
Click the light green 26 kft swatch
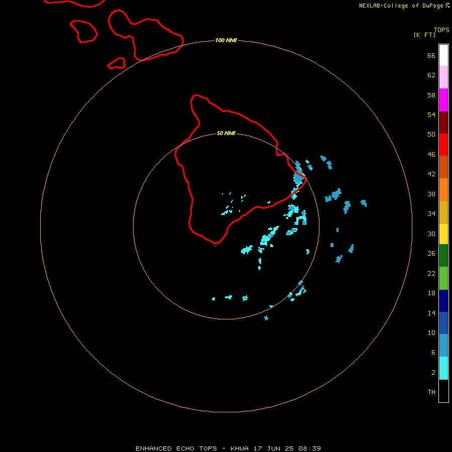click(x=443, y=278)
